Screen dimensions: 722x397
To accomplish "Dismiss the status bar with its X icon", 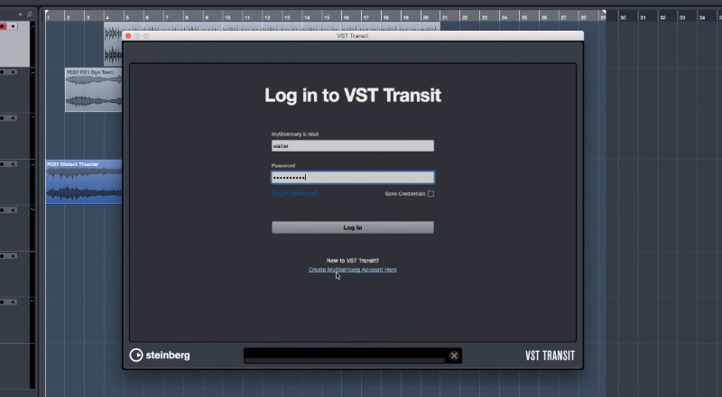I will point(454,355).
